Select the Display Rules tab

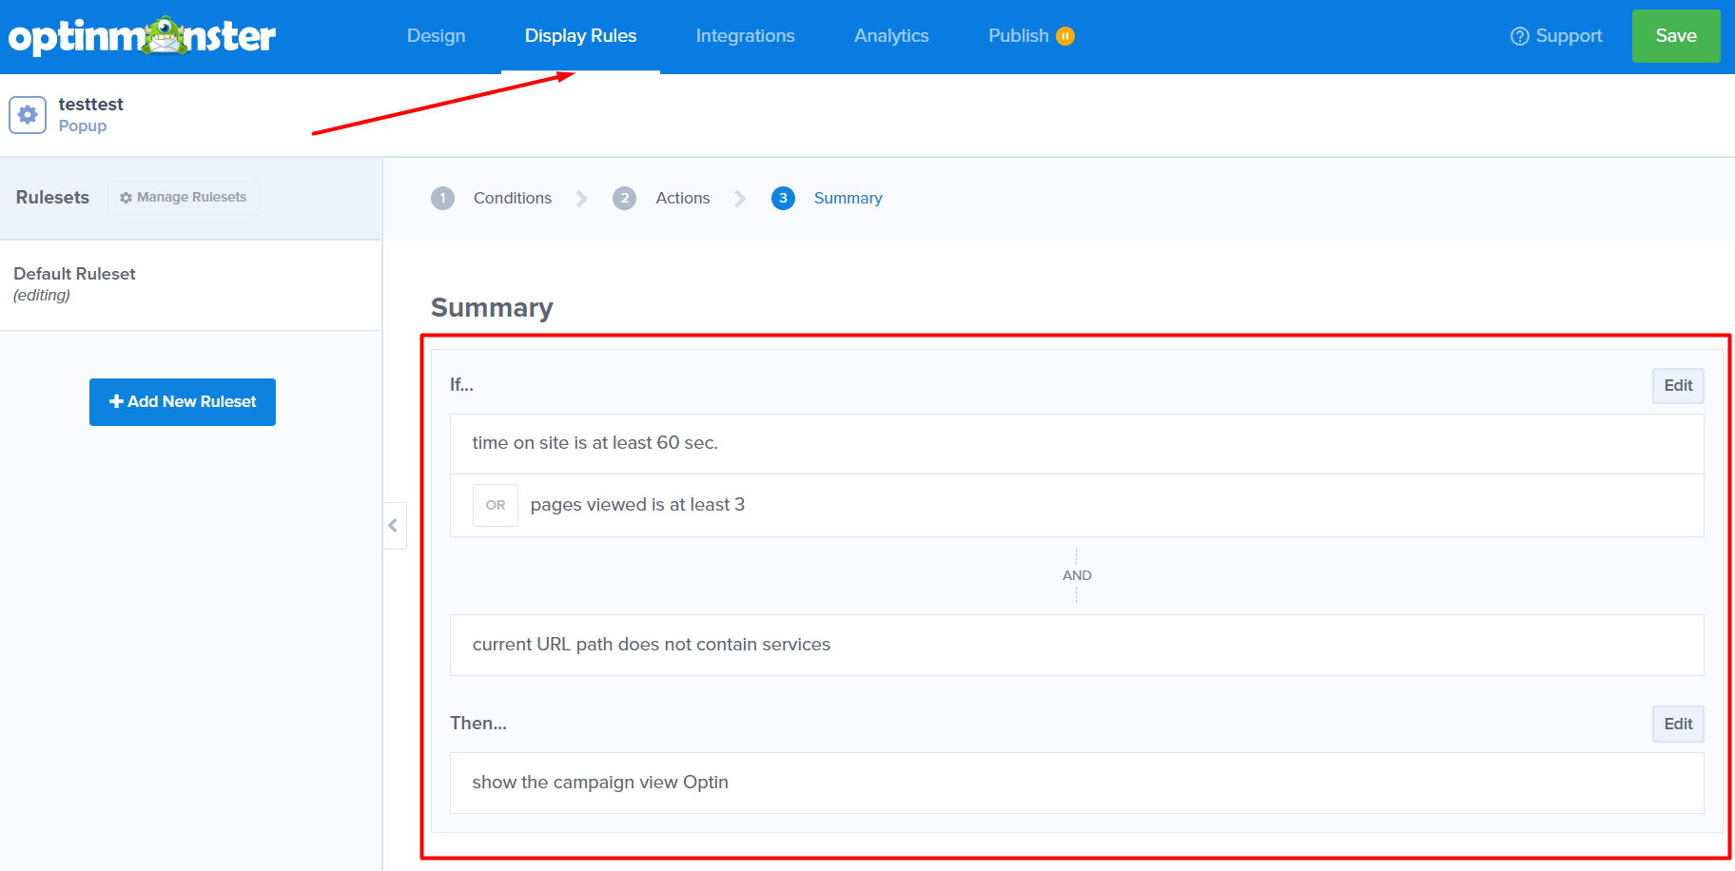point(580,36)
